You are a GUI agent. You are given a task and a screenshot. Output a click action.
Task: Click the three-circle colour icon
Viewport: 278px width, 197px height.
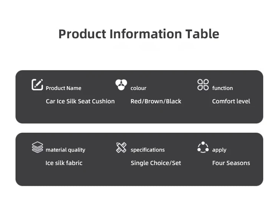(121, 85)
